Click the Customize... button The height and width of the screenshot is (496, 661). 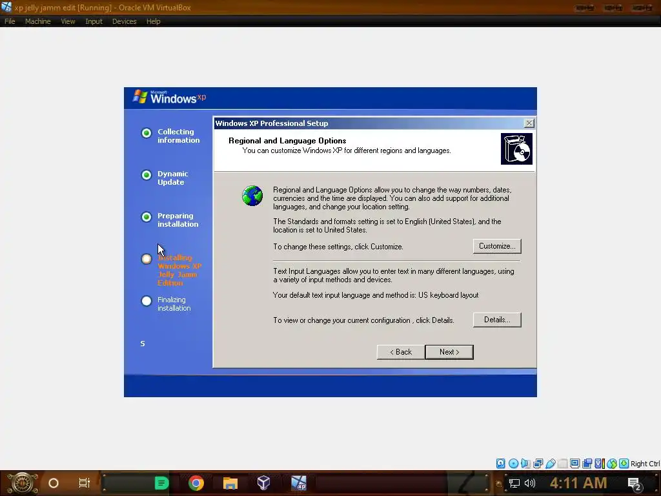497,246
